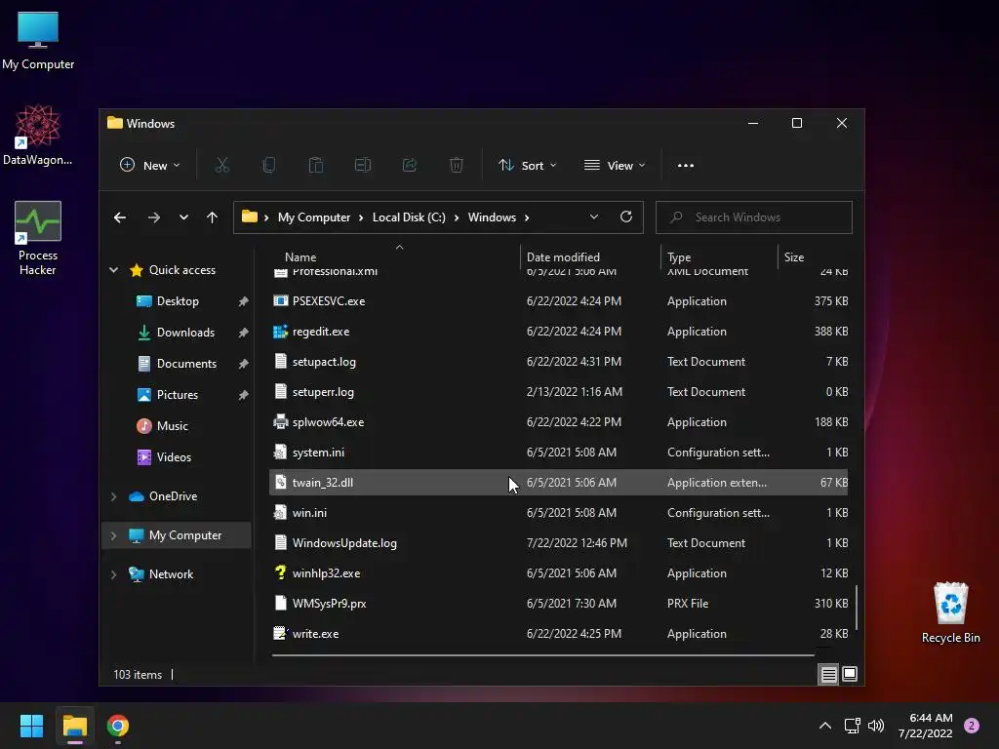The width and height of the screenshot is (999, 749).
Task: Click the splwow64.exe printer icon
Action: [280, 422]
